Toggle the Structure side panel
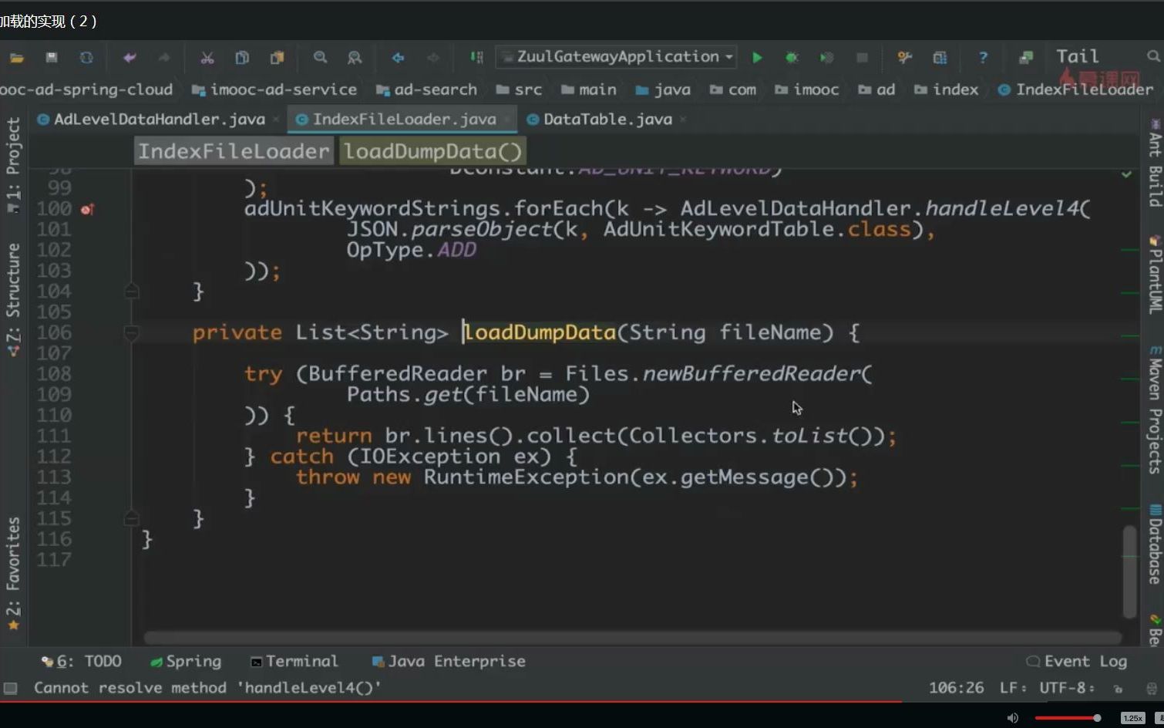Screen dimensions: 1164x728 point(13,299)
